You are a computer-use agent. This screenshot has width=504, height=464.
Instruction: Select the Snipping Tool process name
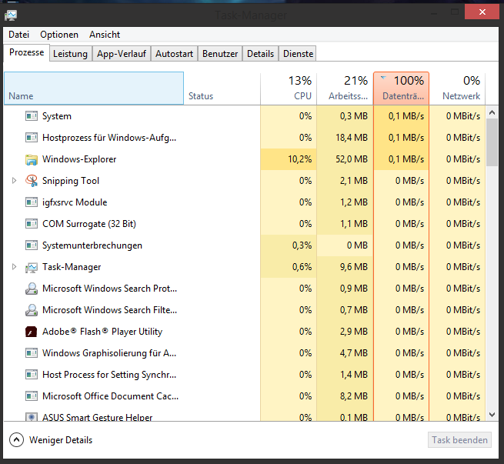[x=71, y=181]
